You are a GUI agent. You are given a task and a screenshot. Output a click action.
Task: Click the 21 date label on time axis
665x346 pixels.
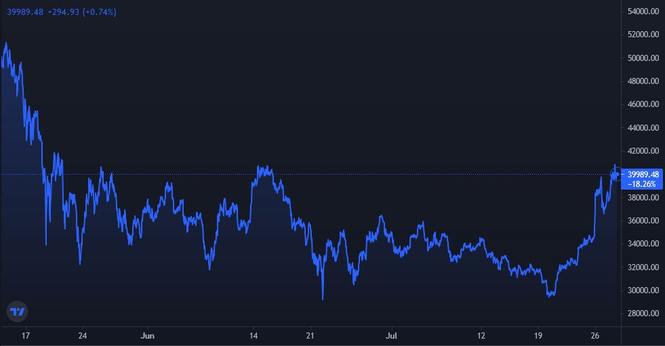click(310, 336)
